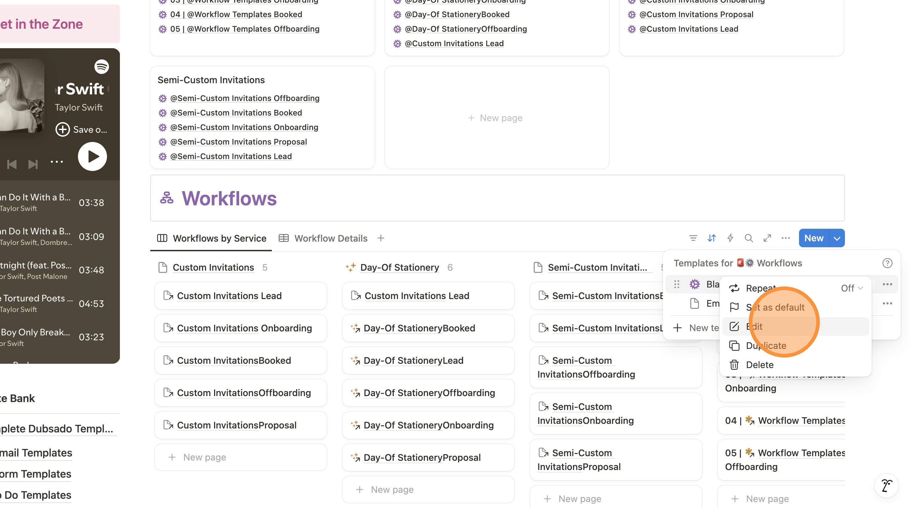
Task: Open Custom InvitationsProposal board card
Action: (x=241, y=425)
